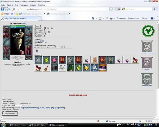Click the red pants equipment slot
159x127 pixels.
click(x=29, y=50)
